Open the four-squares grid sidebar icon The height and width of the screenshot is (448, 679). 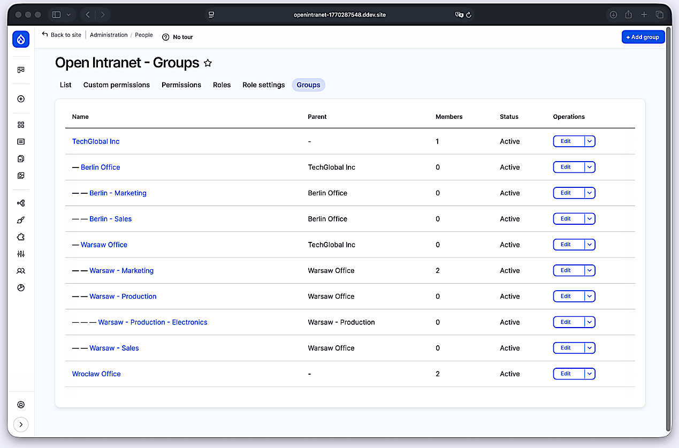pos(21,125)
